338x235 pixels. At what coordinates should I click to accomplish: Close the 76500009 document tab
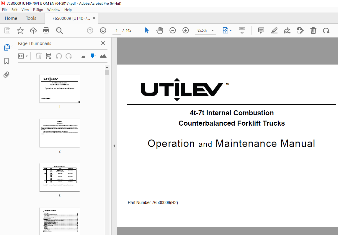[x=94, y=18]
